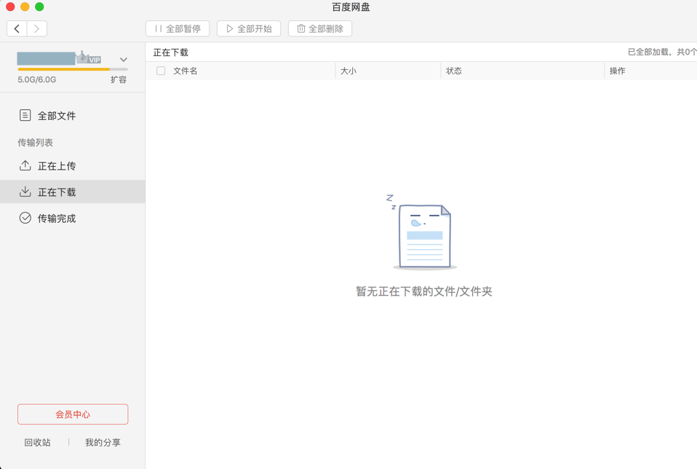Go forward with the right arrow button

(37, 29)
